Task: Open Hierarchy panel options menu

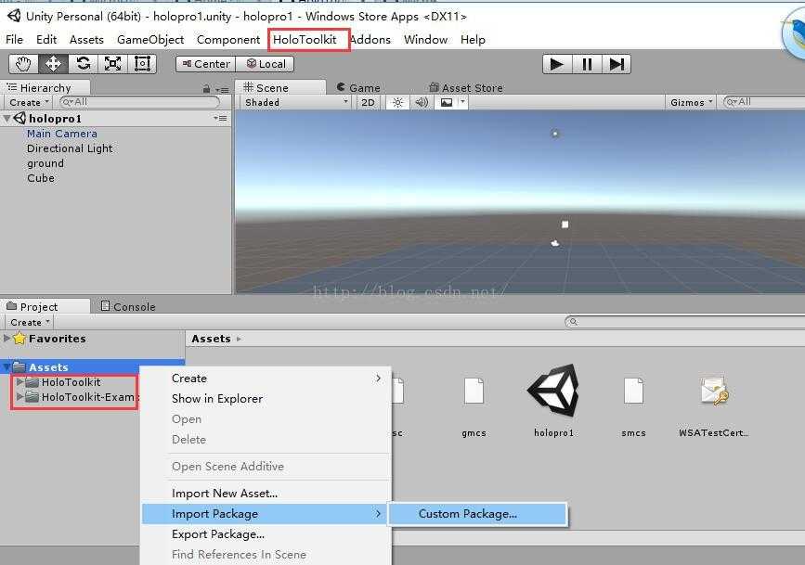Action: pyautogui.click(x=222, y=90)
